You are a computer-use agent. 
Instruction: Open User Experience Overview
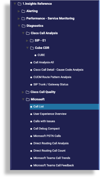coord(50,114)
